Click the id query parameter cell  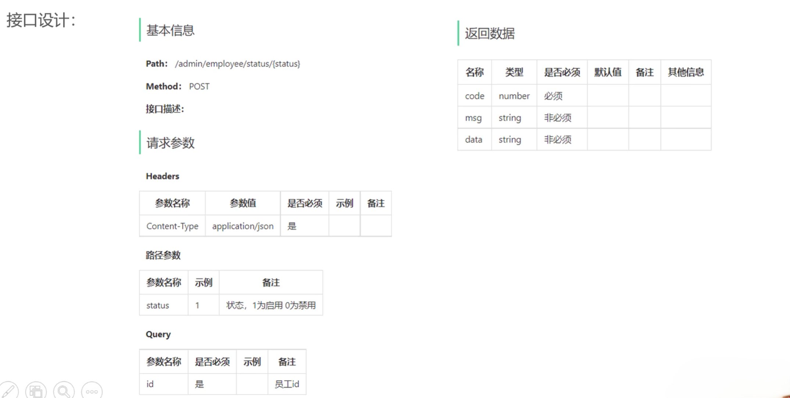pos(150,384)
